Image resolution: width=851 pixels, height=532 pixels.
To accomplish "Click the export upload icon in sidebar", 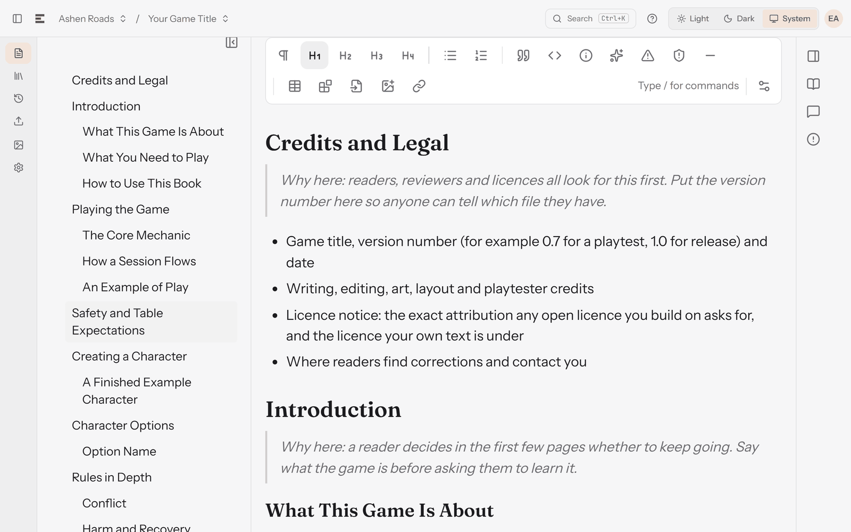I will (x=19, y=121).
